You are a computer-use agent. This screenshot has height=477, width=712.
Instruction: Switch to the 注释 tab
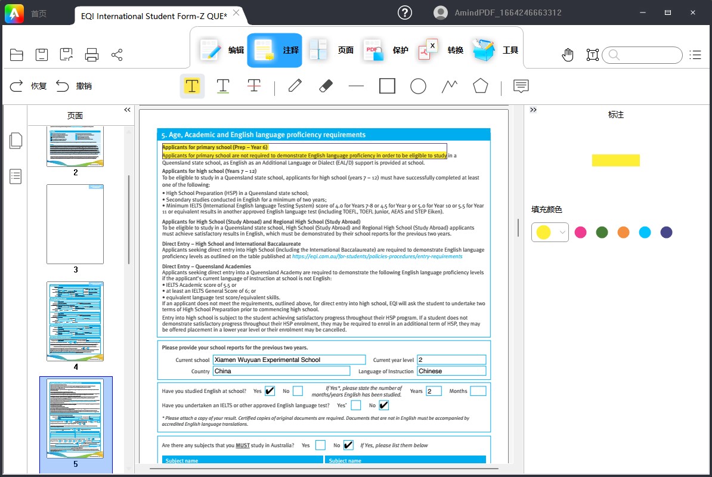click(274, 50)
